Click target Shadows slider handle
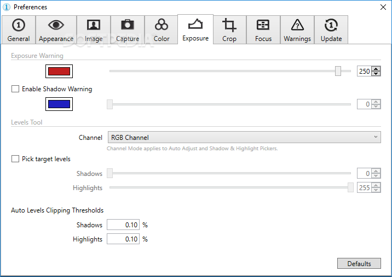The height and width of the screenshot is (277, 392). [x=109, y=173]
